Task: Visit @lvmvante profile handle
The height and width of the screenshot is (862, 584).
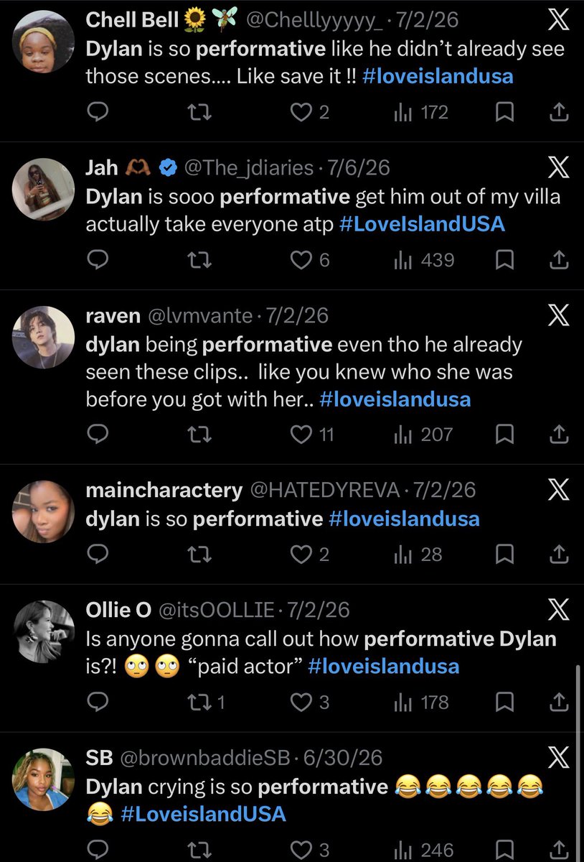Action: (x=200, y=315)
